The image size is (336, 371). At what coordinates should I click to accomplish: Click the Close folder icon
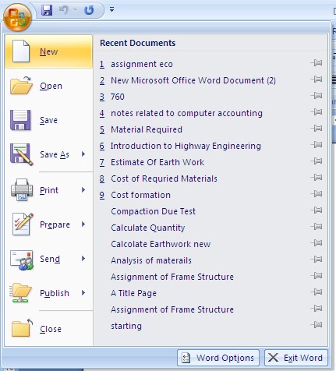coord(22,328)
